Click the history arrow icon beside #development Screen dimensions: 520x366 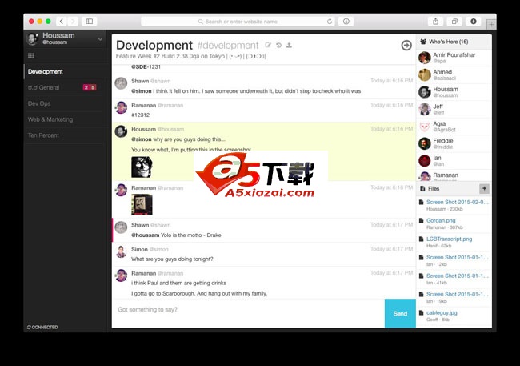(278, 45)
